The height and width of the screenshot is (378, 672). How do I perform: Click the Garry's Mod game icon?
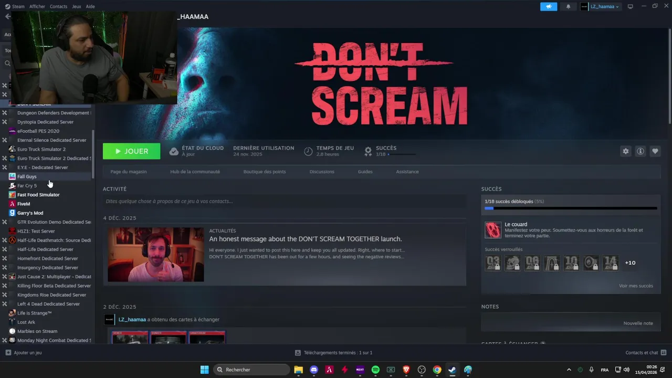12,213
